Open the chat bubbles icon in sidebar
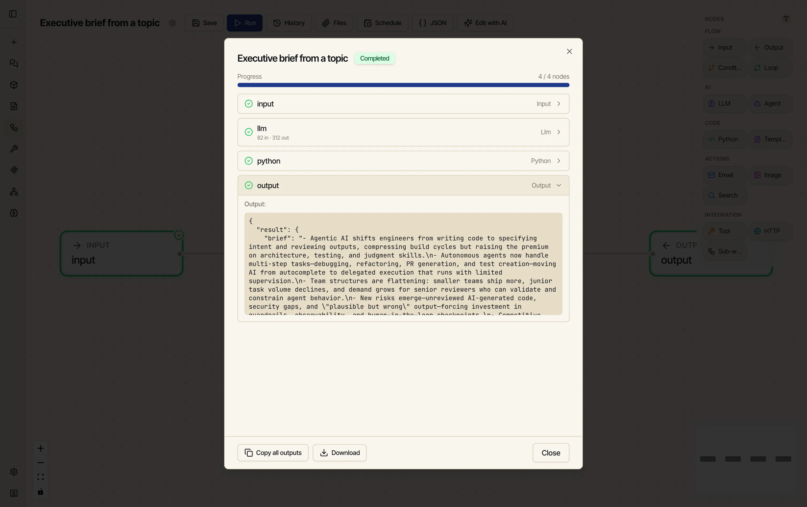Viewport: 807px width, 507px height. tap(14, 63)
